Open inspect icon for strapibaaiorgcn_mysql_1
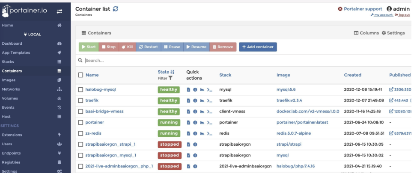417x173 pixels. (195, 155)
